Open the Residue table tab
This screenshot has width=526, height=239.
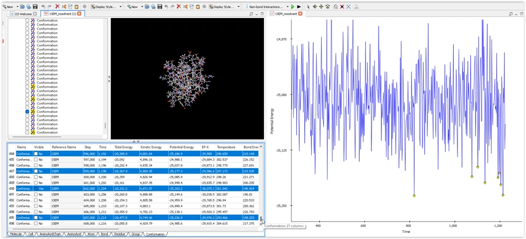pyautogui.click(x=119, y=234)
